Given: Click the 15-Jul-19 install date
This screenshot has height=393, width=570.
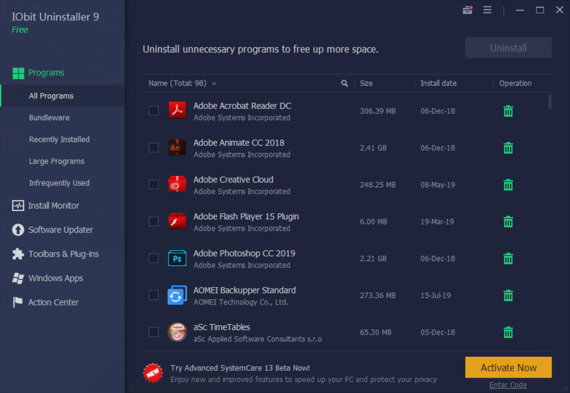Looking at the screenshot, I should [436, 295].
